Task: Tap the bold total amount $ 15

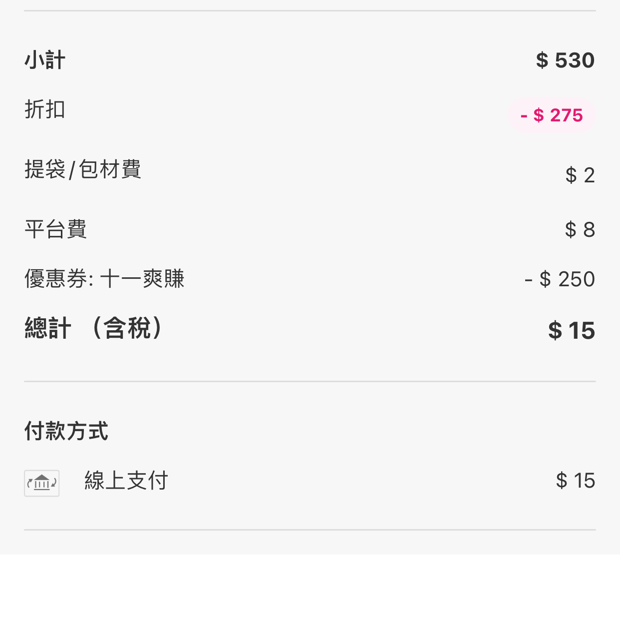Action: coord(571,331)
